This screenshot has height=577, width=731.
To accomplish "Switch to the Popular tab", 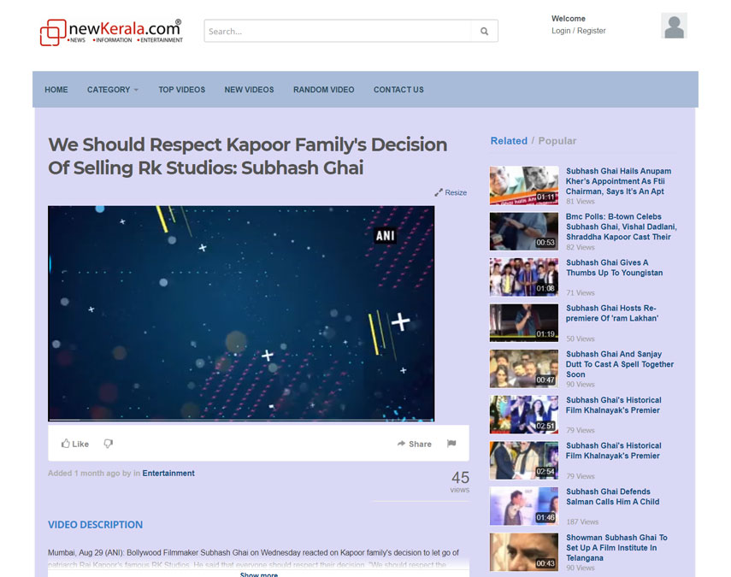I will (557, 141).
